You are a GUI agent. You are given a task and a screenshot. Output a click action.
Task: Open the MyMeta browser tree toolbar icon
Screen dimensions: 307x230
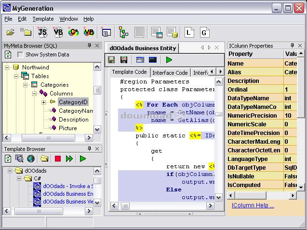tap(123, 32)
